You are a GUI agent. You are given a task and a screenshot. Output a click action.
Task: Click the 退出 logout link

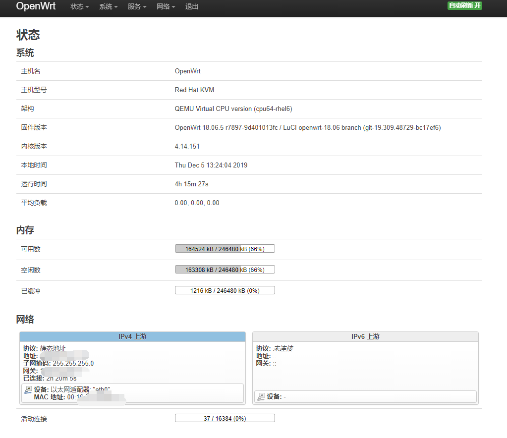pyautogui.click(x=191, y=7)
